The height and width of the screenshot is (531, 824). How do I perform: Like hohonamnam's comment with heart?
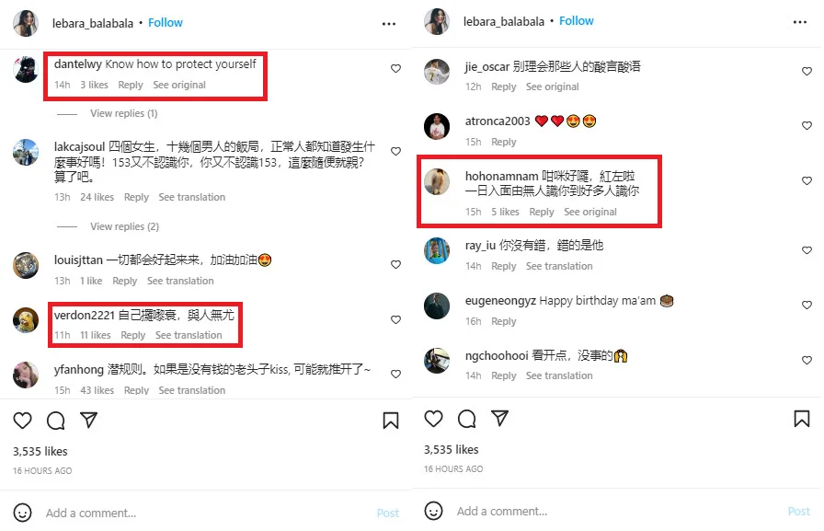(807, 181)
